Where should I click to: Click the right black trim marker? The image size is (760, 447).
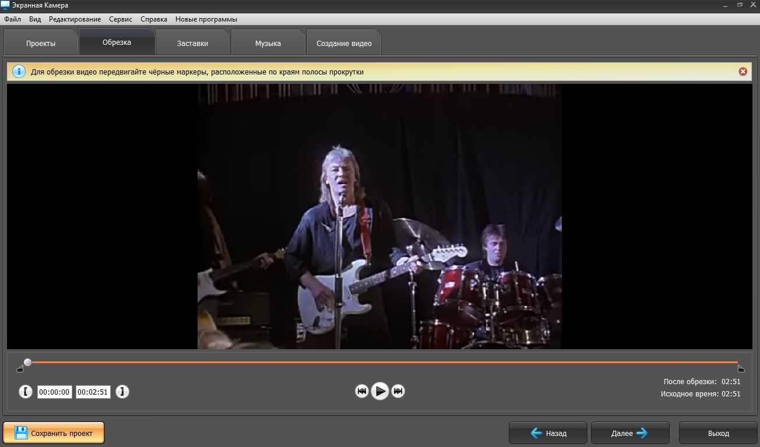(741, 369)
